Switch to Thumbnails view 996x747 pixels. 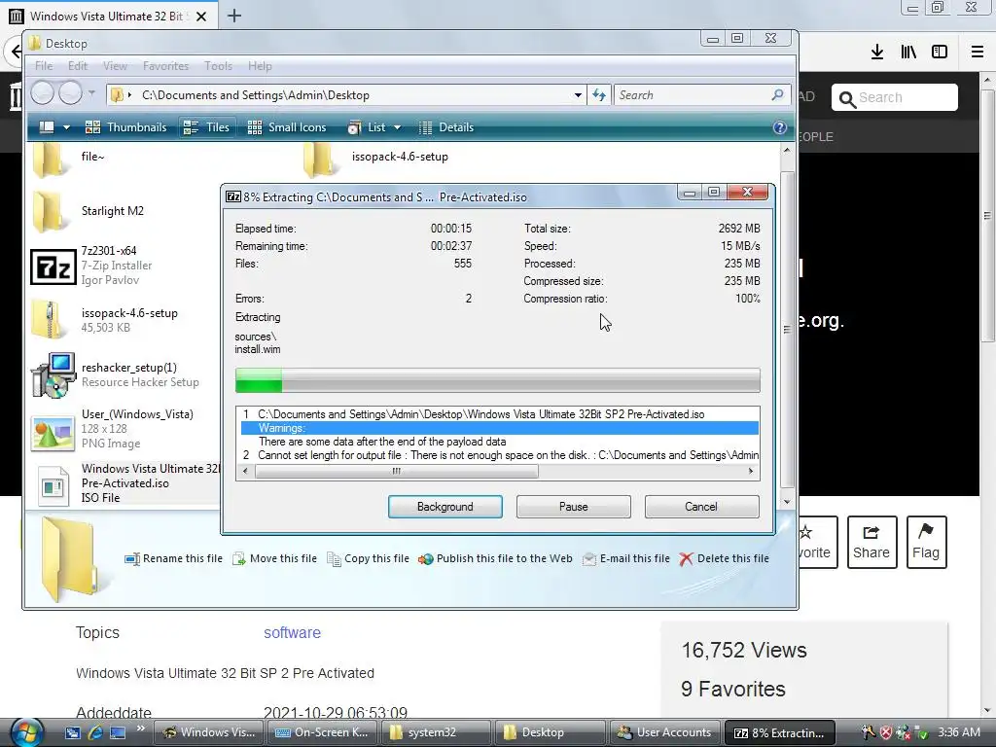click(125, 127)
